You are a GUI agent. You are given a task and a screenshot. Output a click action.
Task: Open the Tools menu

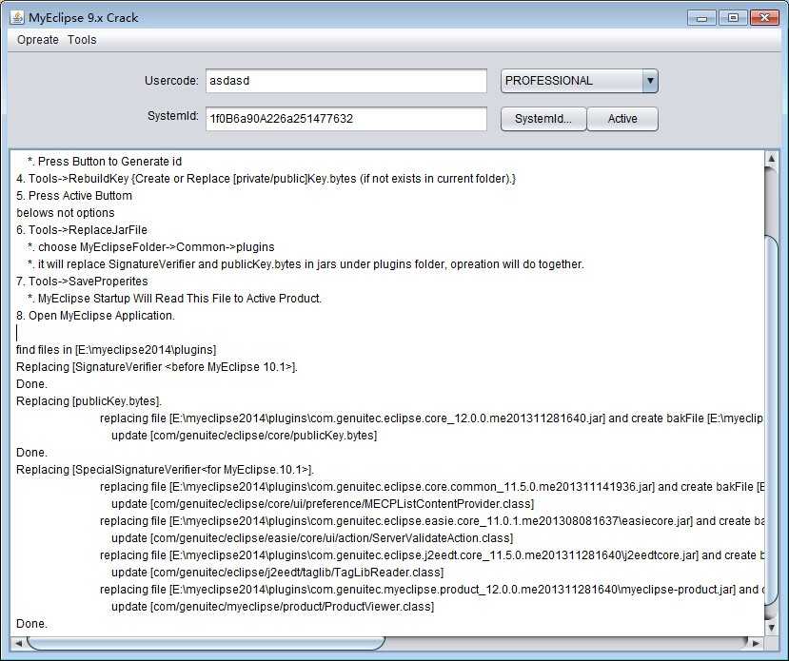[x=82, y=40]
